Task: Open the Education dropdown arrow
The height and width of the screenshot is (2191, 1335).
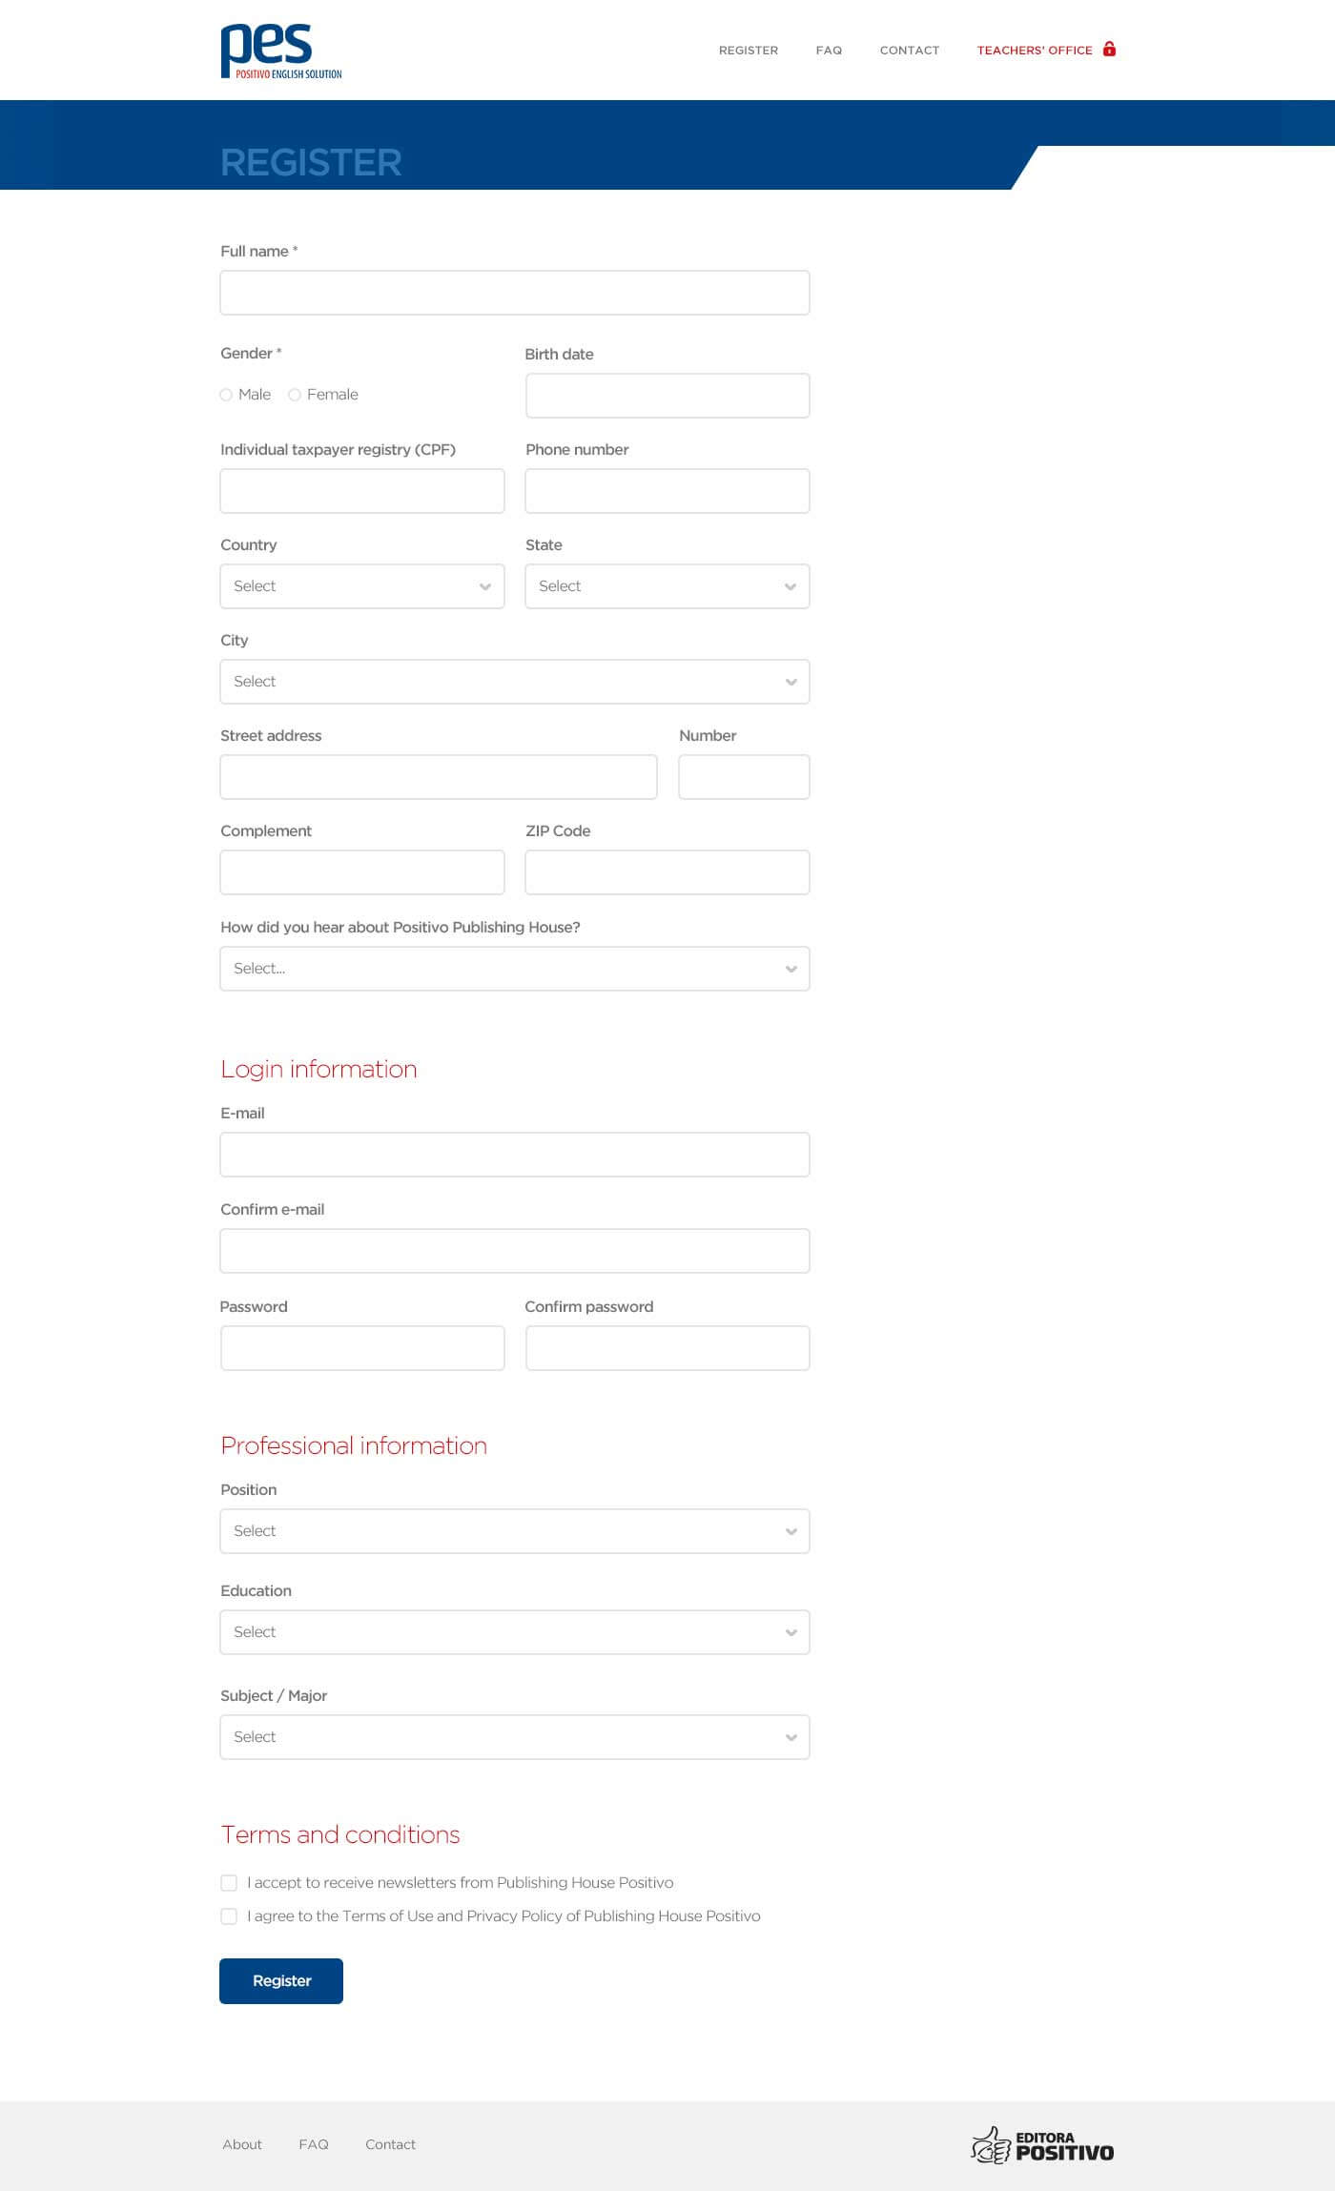Action: tap(791, 1632)
